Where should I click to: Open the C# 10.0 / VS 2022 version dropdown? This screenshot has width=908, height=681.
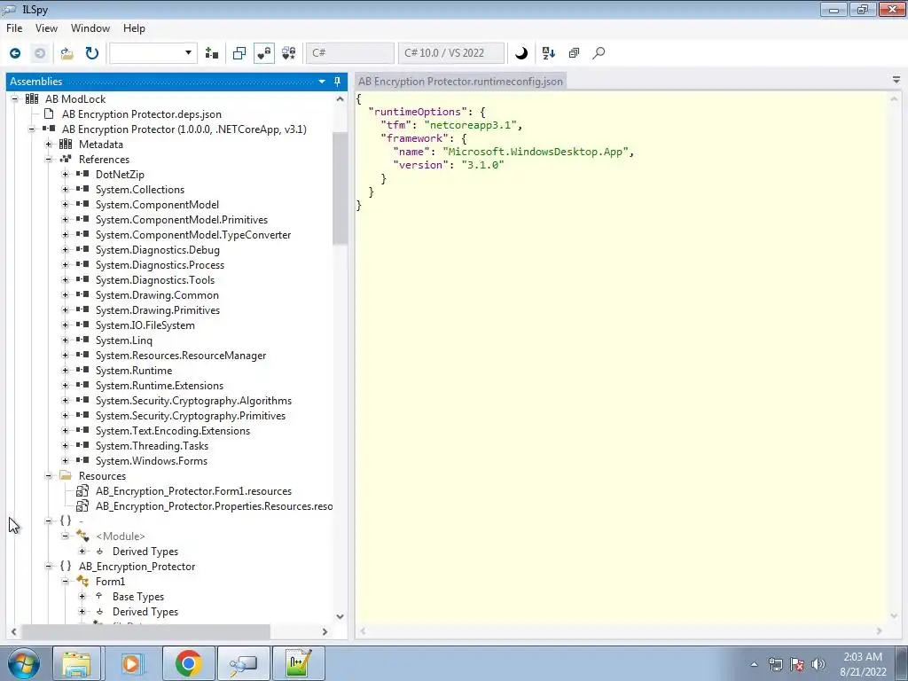pyautogui.click(x=451, y=53)
